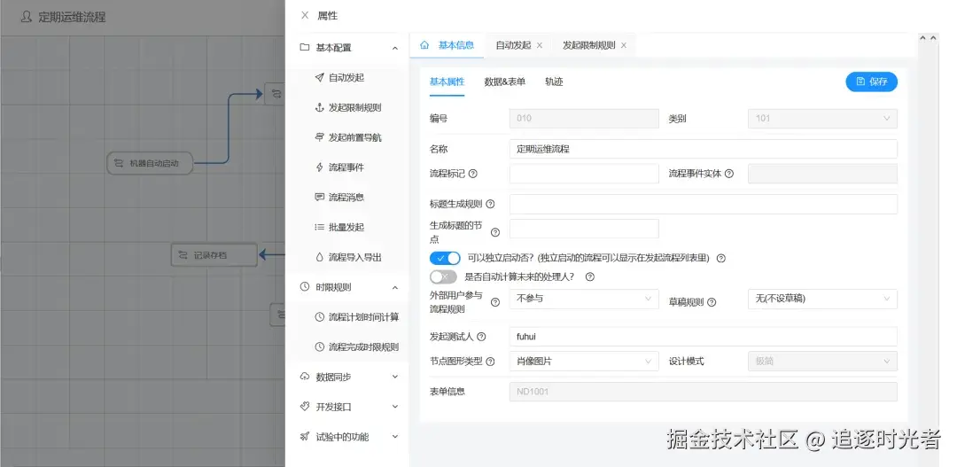Collapse the 基本配置 section

coord(395,48)
